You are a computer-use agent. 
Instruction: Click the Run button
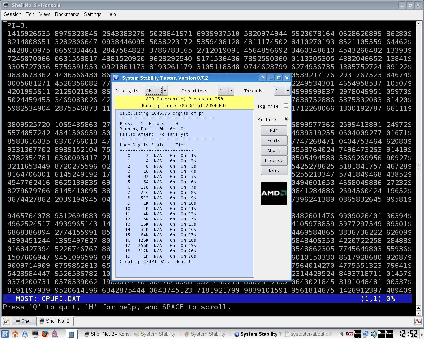(x=274, y=130)
